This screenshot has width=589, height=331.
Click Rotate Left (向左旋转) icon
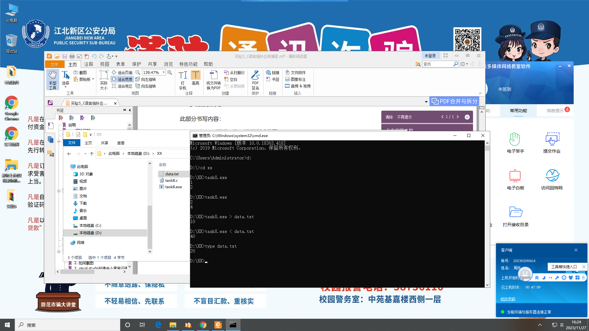[138, 79]
